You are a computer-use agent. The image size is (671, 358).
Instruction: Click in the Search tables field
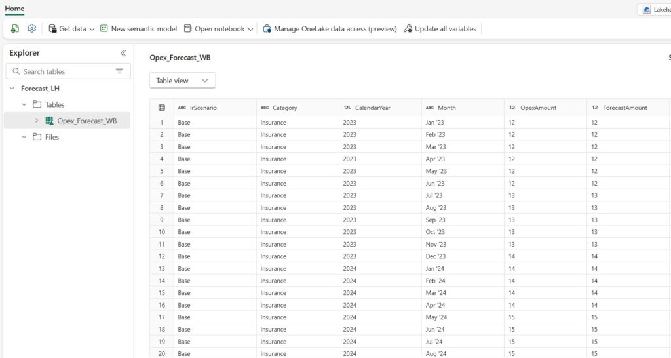point(66,71)
